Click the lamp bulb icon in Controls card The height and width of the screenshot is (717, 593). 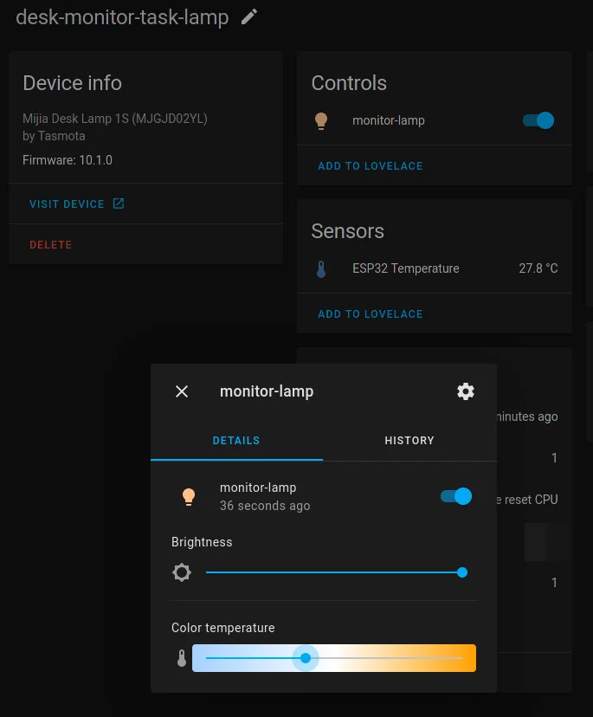(x=321, y=120)
